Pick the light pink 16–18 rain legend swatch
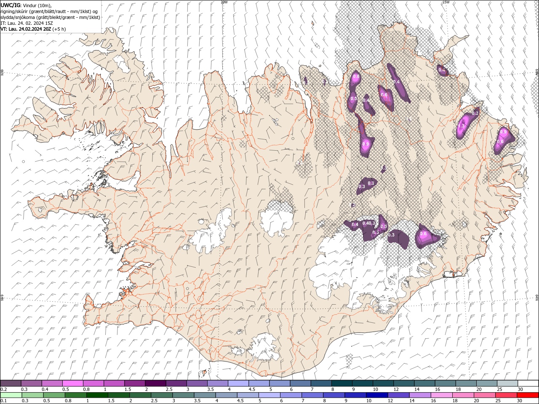Screen dimensions: 539x404 click(x=441, y=395)
